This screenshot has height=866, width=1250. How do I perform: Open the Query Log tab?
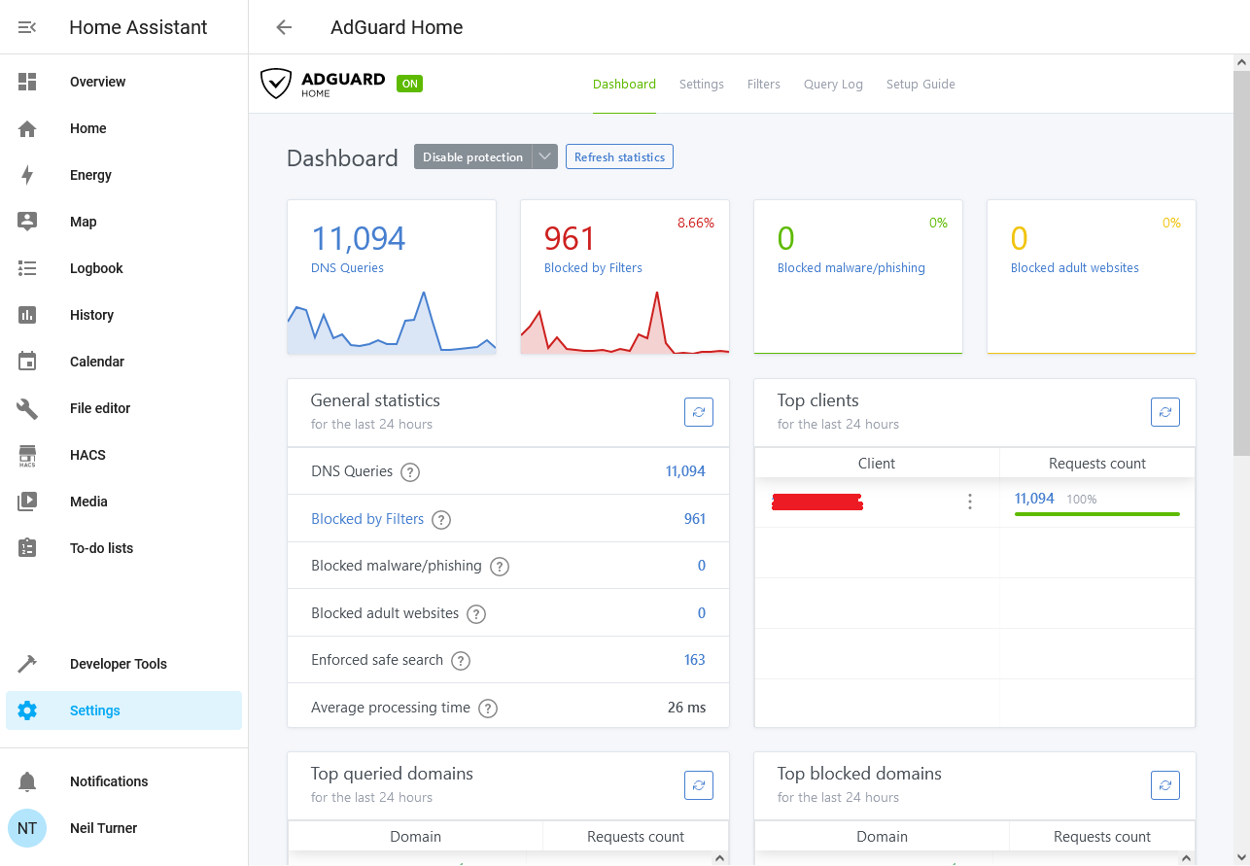pyautogui.click(x=832, y=84)
